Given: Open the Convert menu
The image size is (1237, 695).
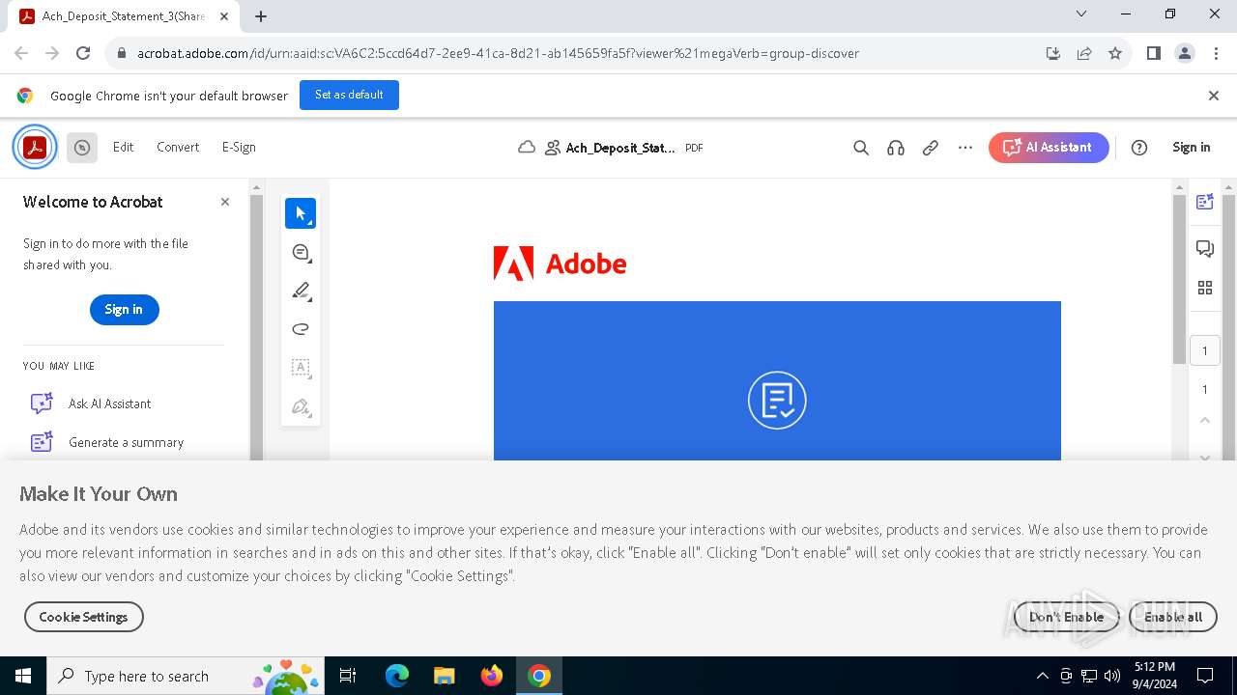Looking at the screenshot, I should 178,148.
